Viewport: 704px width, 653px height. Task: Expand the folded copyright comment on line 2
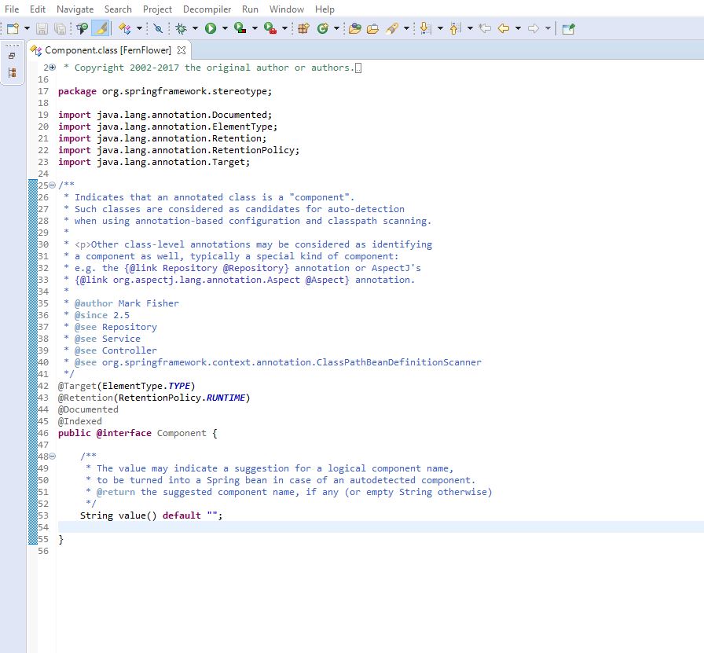point(53,68)
